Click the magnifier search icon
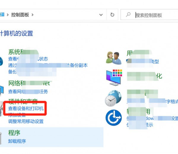The height and width of the screenshot is (154, 178). pyautogui.click(x=128, y=15)
